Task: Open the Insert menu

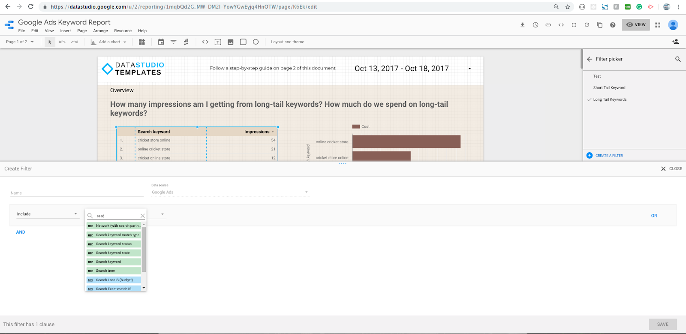Action: pos(66,31)
